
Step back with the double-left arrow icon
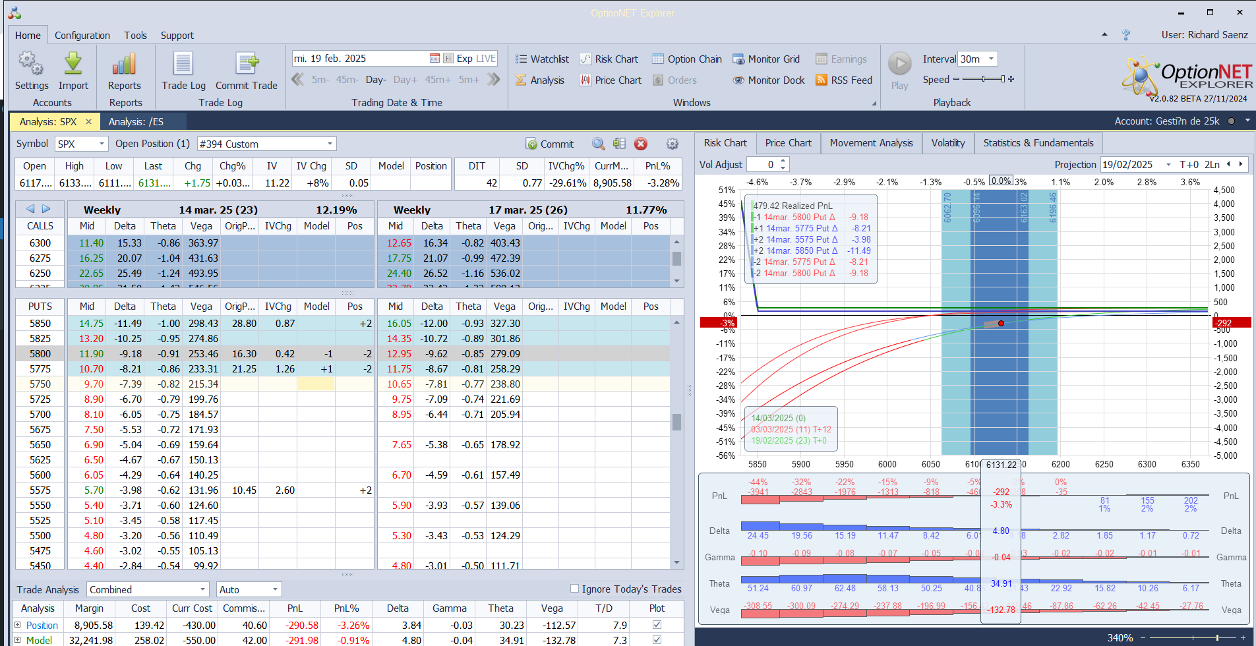coord(298,80)
